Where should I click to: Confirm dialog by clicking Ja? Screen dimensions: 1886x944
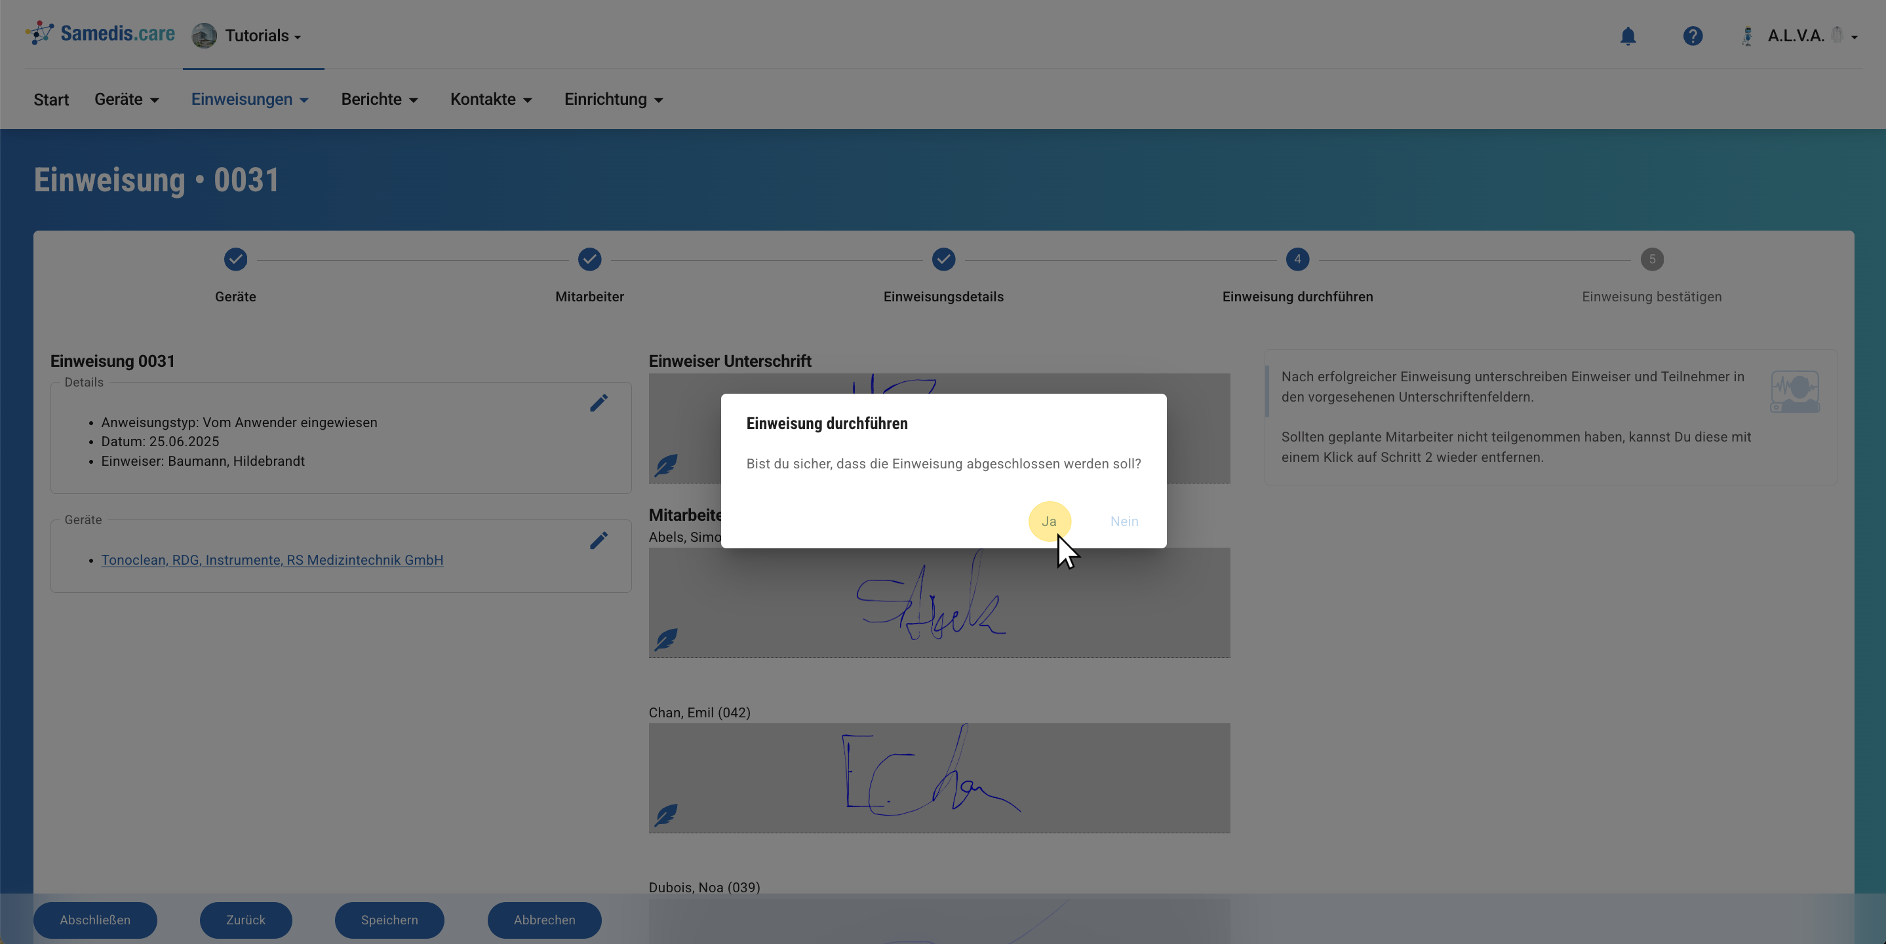coord(1049,521)
